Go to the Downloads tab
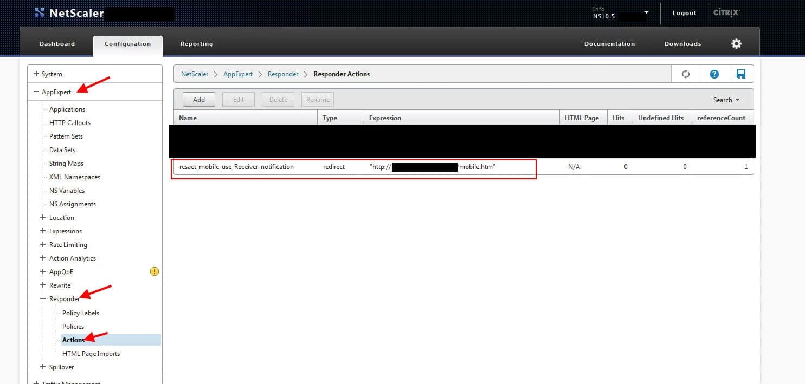 682,44
